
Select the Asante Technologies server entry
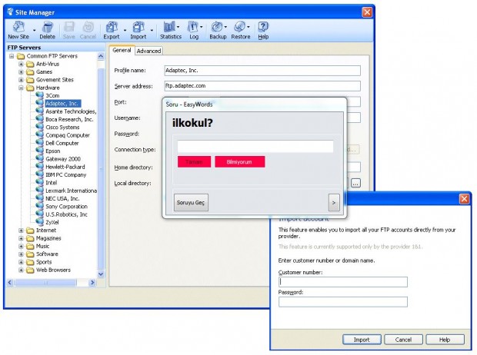pyautogui.click(x=71, y=111)
